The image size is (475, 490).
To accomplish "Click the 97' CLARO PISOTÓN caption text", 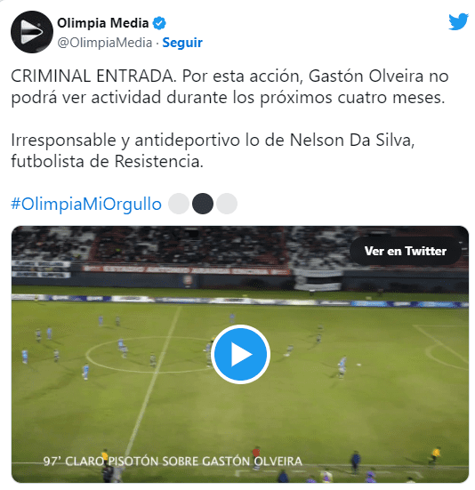I will click(x=173, y=462).
